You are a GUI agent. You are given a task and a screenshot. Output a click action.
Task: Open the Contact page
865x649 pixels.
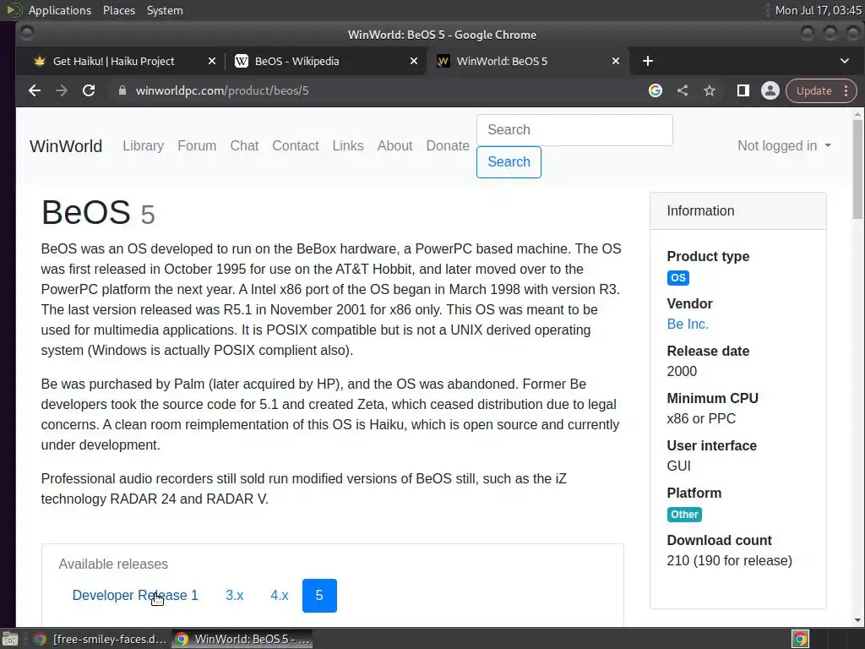pyautogui.click(x=295, y=145)
